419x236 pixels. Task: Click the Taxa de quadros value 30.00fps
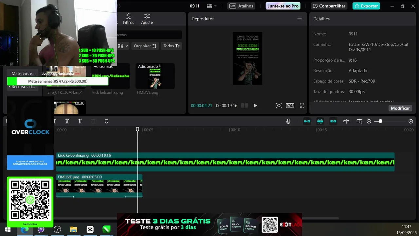click(356, 91)
